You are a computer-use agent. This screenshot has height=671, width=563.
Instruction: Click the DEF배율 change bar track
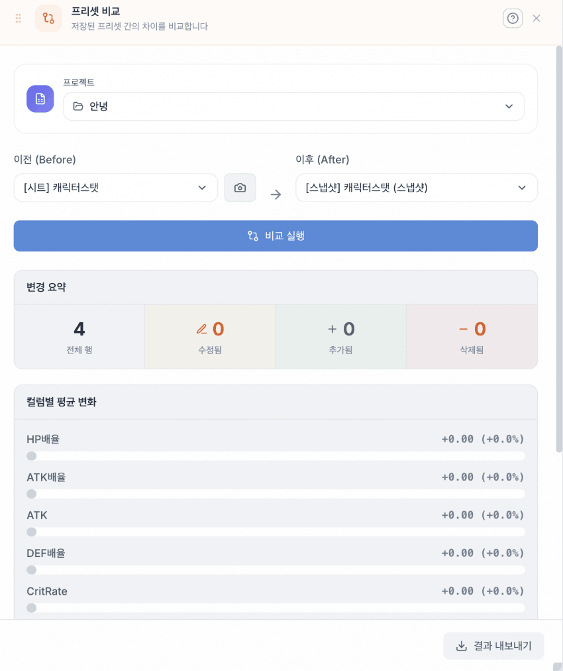(276, 570)
